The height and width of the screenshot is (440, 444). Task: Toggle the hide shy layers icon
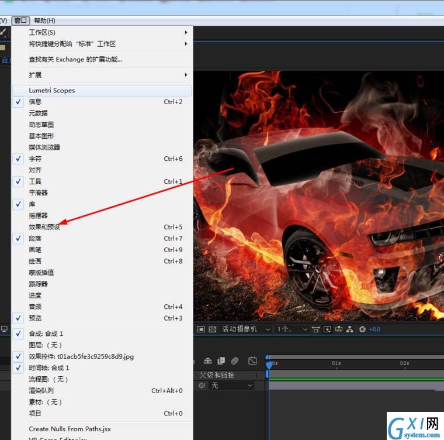coord(207,361)
